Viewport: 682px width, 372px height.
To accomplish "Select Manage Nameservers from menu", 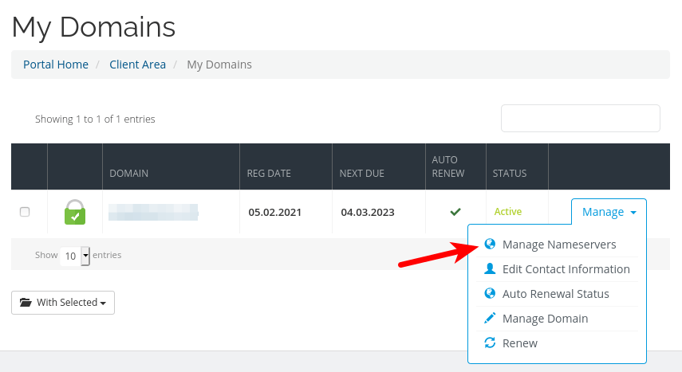I will [x=558, y=245].
